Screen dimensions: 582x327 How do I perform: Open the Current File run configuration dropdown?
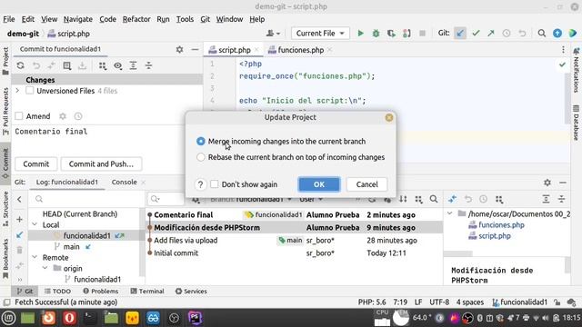320,34
